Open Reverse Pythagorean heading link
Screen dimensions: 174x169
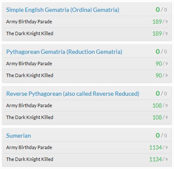coord(73,94)
